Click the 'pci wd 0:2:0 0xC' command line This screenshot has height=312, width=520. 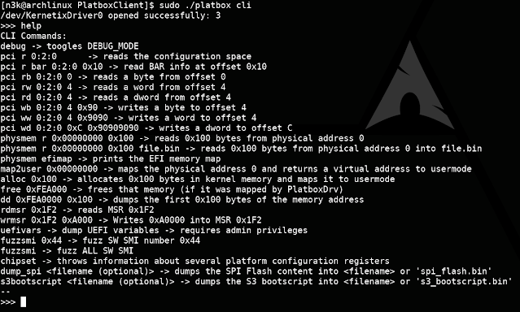click(x=146, y=128)
